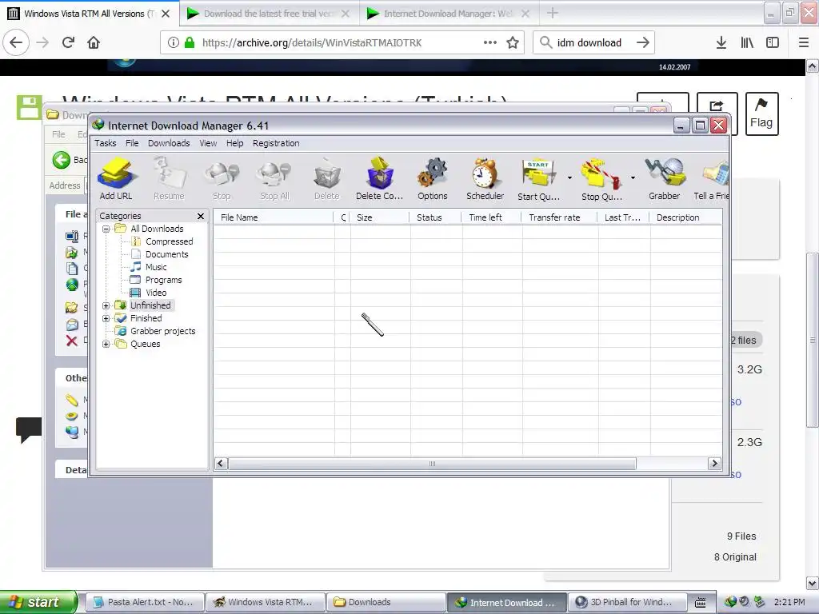The width and height of the screenshot is (819, 614).
Task: Click horizontal scrollbar left arrow in IDM
Action: [x=221, y=464]
